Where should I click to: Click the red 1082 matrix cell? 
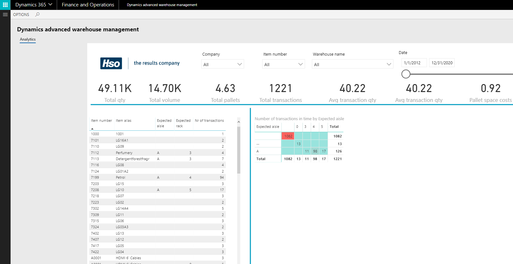click(x=288, y=136)
